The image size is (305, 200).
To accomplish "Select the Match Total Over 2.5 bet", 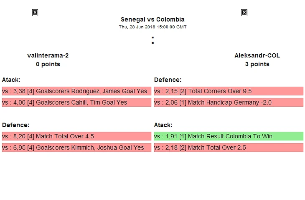I will coord(229,147).
